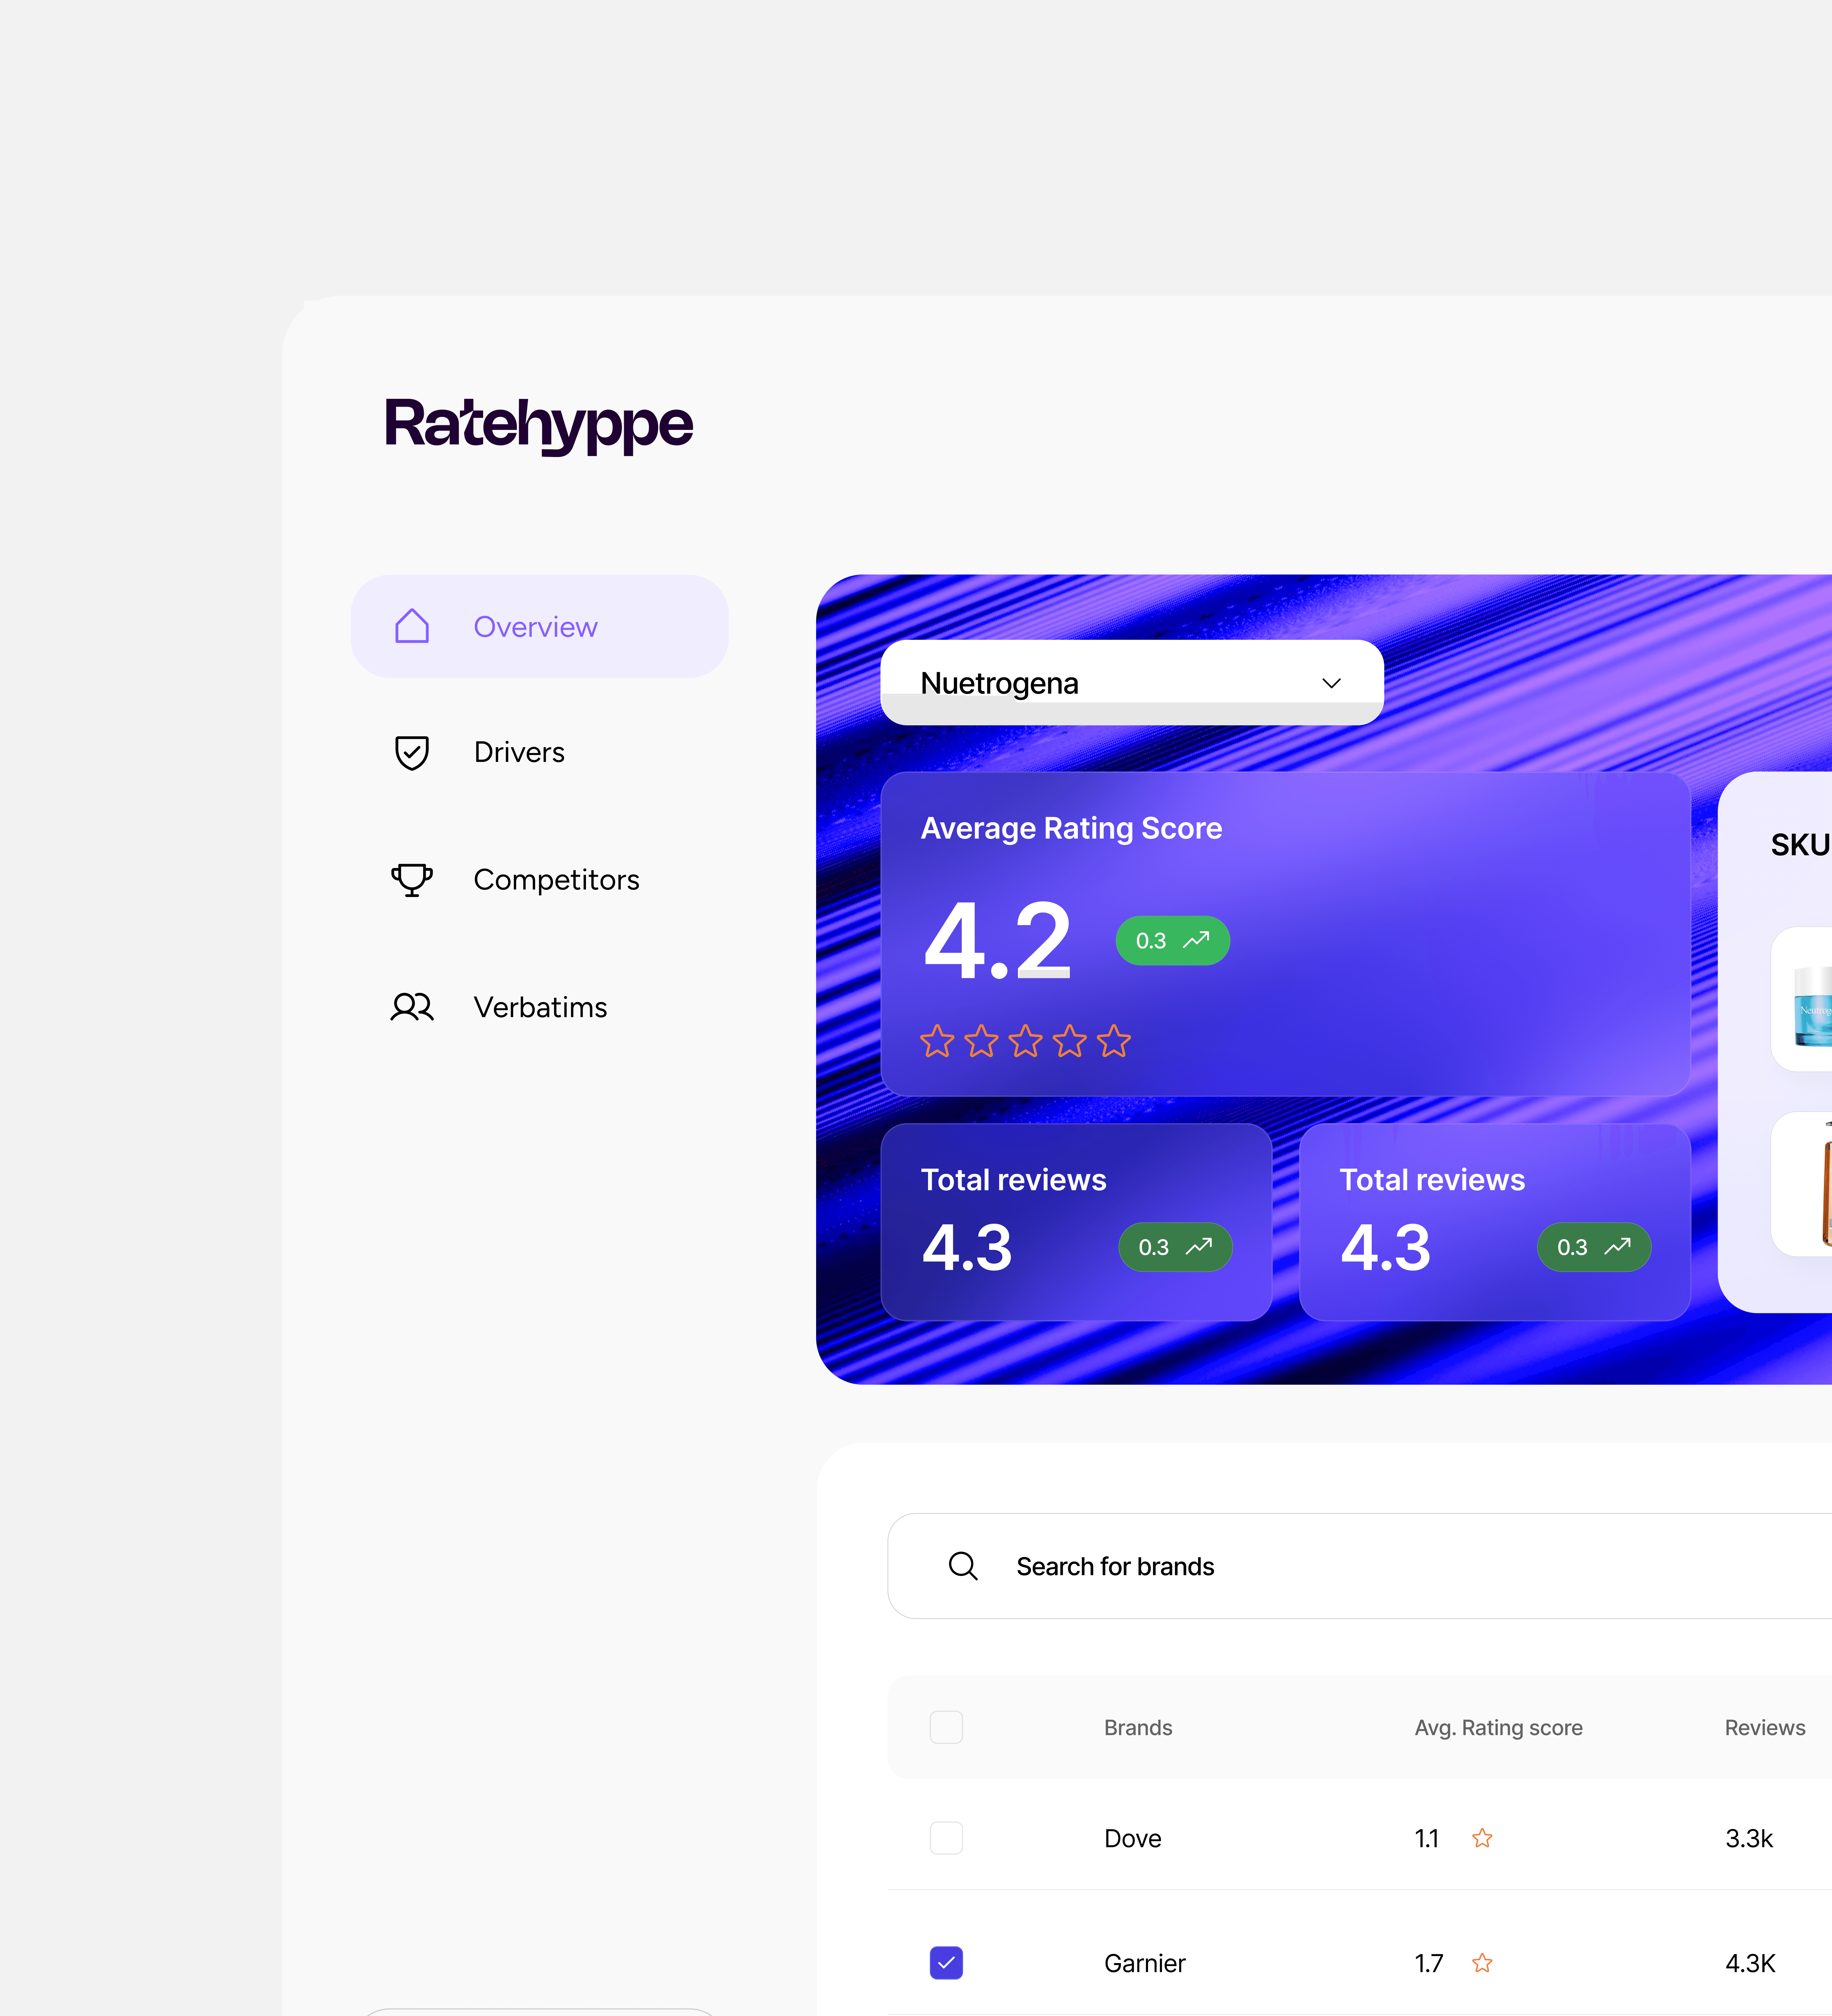Click the Brands column header
Image resolution: width=1832 pixels, height=2016 pixels.
[1138, 1728]
